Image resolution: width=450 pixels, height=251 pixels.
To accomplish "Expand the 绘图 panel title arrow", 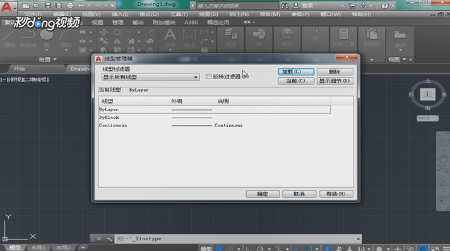I will tap(55, 59).
